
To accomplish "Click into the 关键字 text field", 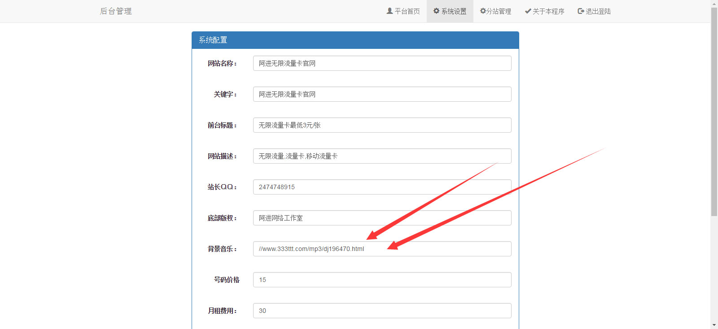I will point(382,94).
